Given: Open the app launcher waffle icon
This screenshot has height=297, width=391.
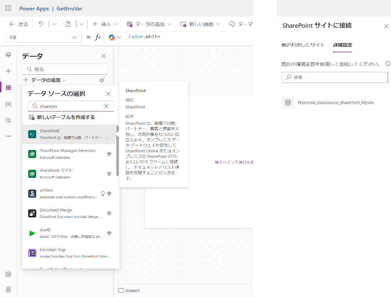Looking at the screenshot, I should point(8,8).
